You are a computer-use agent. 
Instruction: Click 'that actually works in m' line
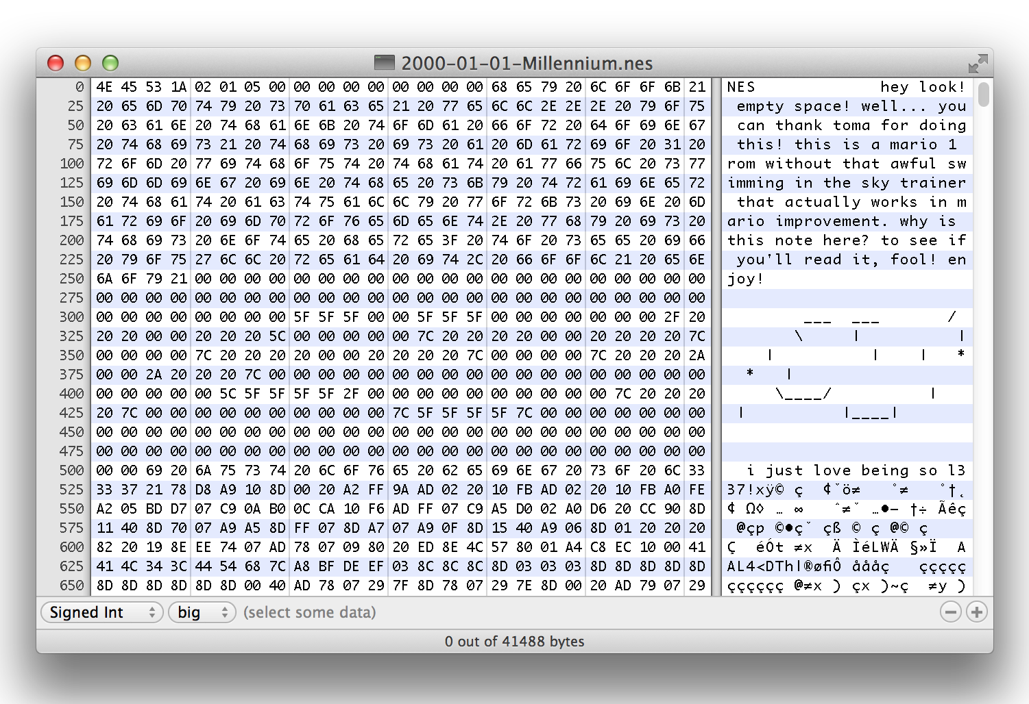pos(851,202)
